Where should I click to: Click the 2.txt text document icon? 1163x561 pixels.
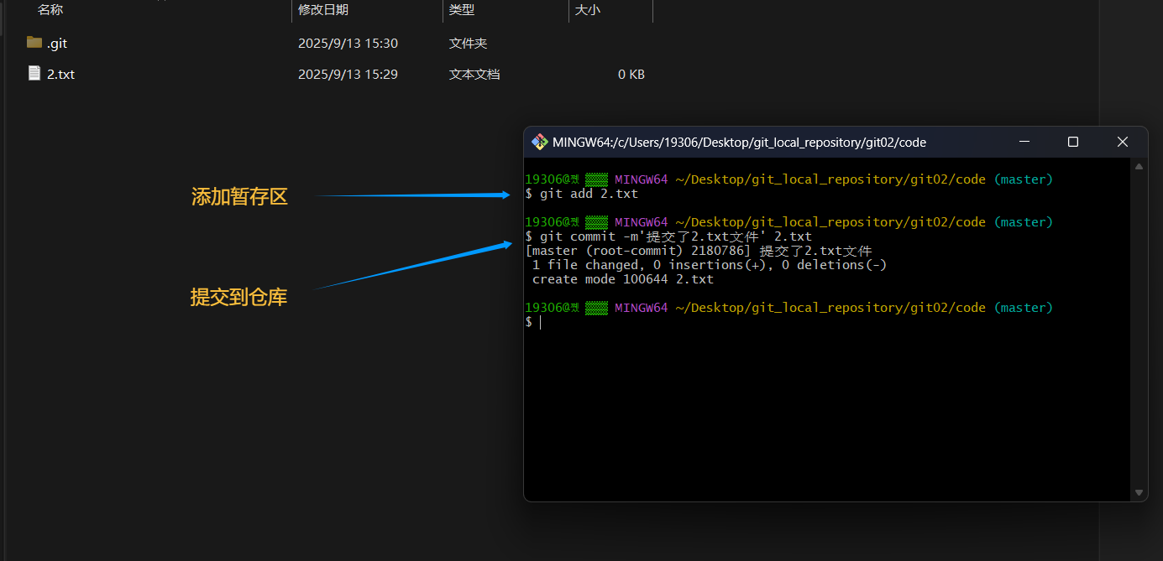coord(34,74)
